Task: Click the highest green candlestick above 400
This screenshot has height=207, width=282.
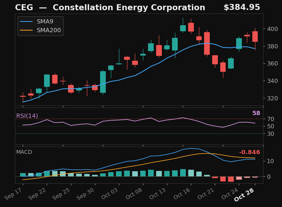Action: [x=183, y=28]
